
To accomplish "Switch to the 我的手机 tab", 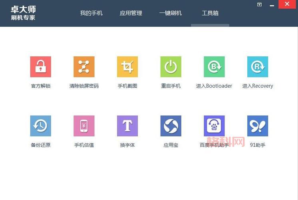I will [91, 13].
